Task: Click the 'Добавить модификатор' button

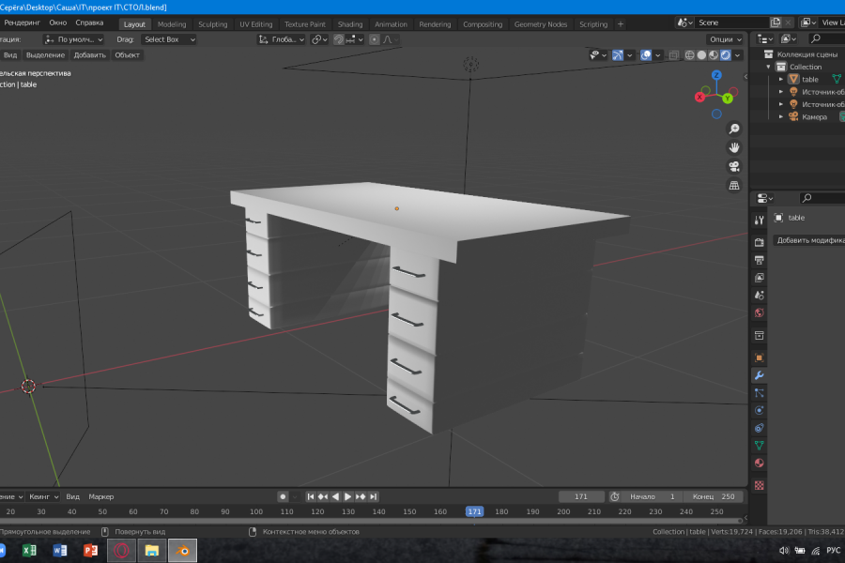Action: 807,240
